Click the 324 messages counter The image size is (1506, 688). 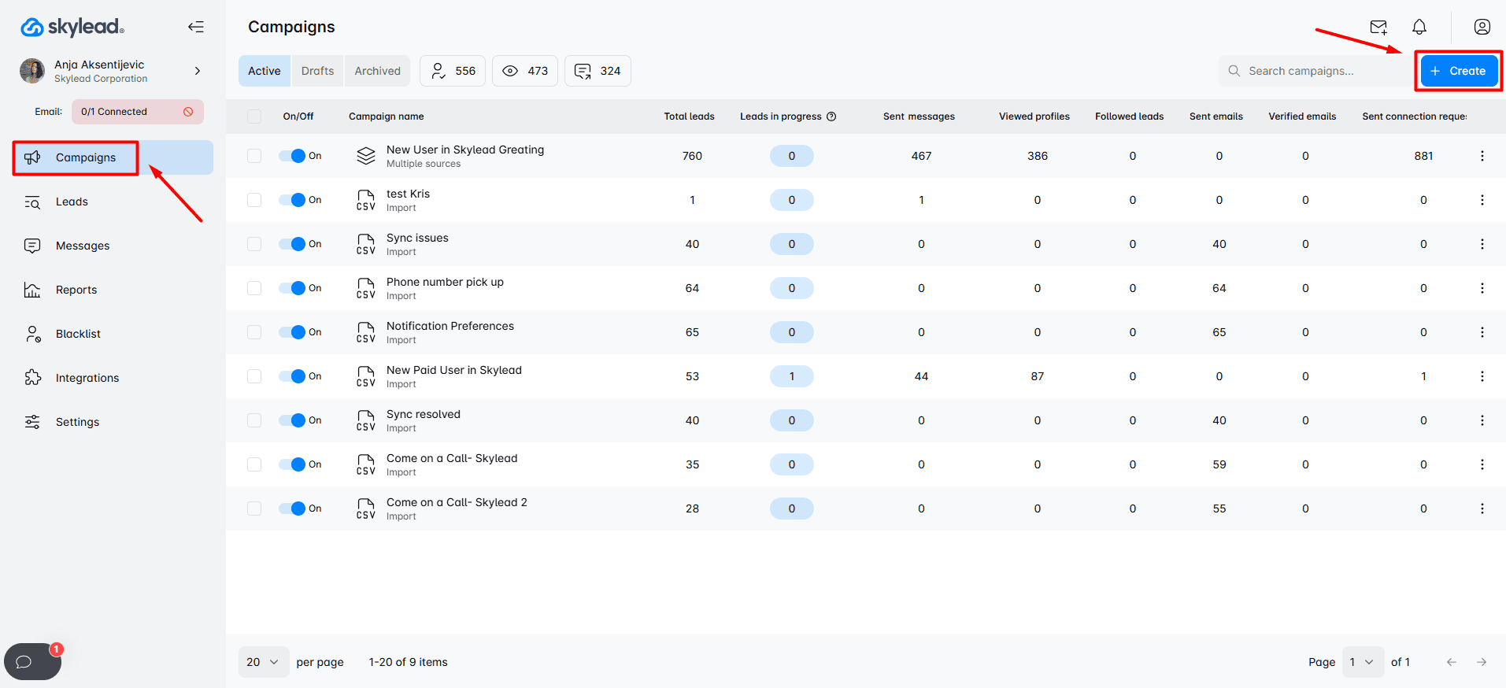click(x=598, y=71)
